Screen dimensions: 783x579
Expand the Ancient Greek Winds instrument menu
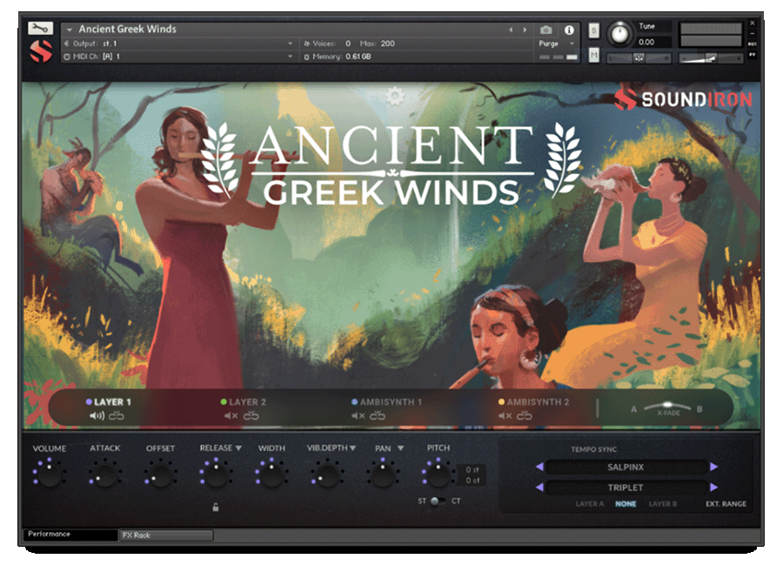point(70,30)
